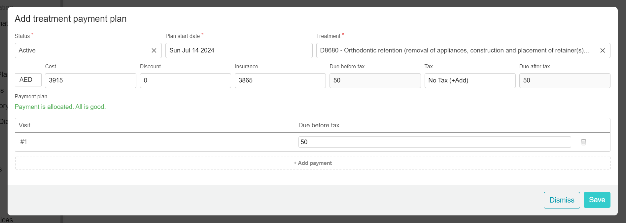Focus the Discount input field
The width and height of the screenshot is (626, 223).
pyautogui.click(x=185, y=80)
